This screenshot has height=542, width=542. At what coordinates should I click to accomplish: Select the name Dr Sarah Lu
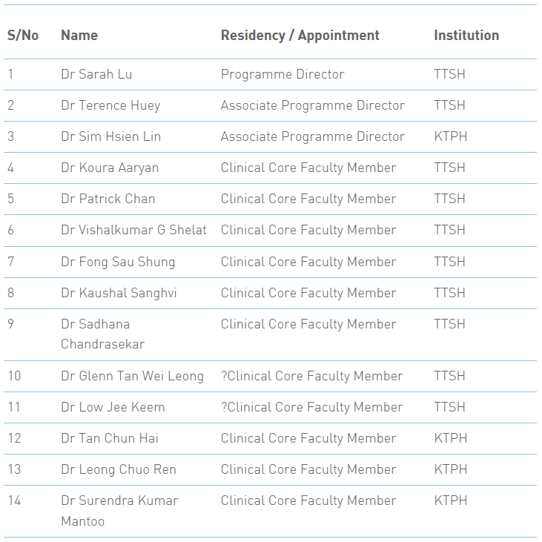click(x=96, y=74)
